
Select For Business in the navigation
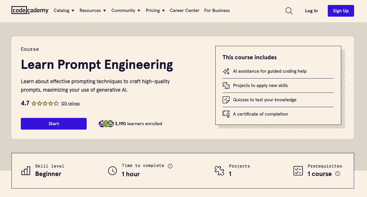point(217,11)
